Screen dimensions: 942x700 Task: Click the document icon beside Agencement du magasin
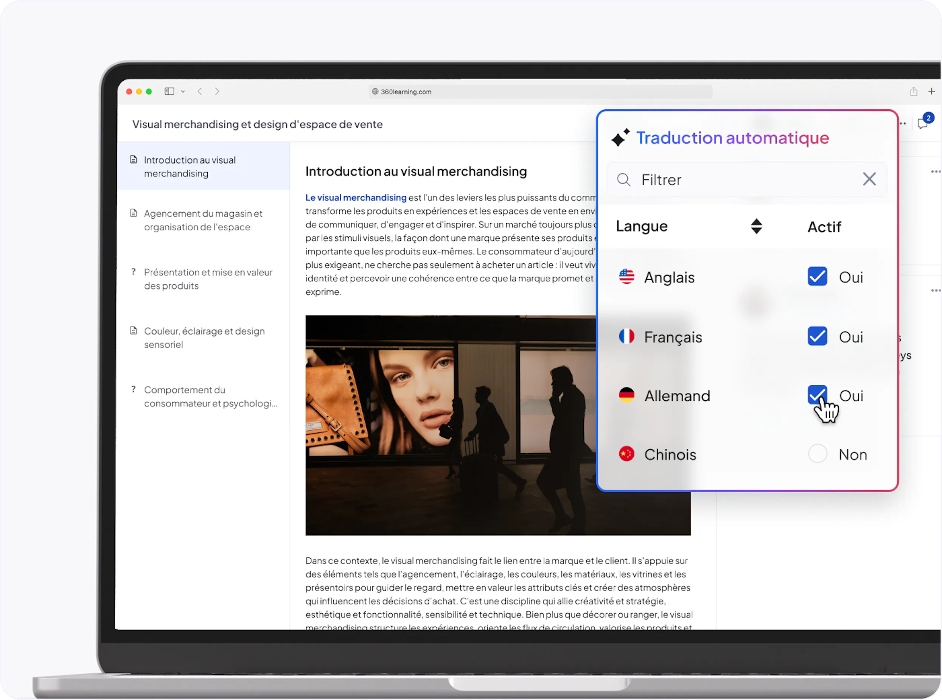coord(134,213)
